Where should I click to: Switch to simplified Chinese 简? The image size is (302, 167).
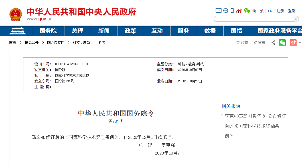point(254,11)
